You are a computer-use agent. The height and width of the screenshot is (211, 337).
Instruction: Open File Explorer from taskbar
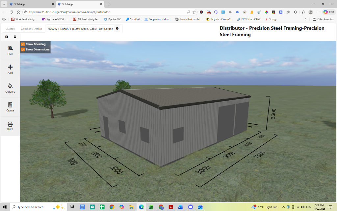click(x=131, y=207)
